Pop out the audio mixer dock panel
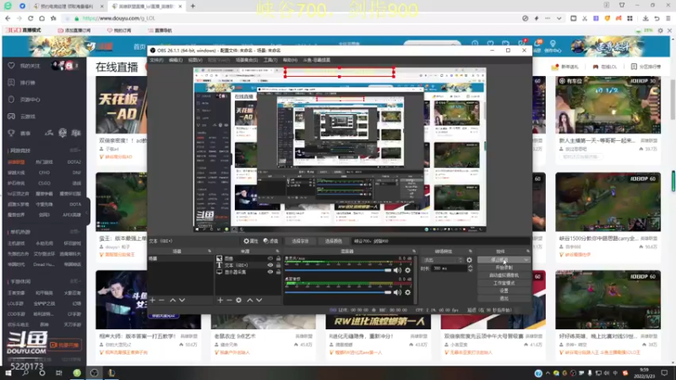This screenshot has height=380, width=676. (x=413, y=251)
